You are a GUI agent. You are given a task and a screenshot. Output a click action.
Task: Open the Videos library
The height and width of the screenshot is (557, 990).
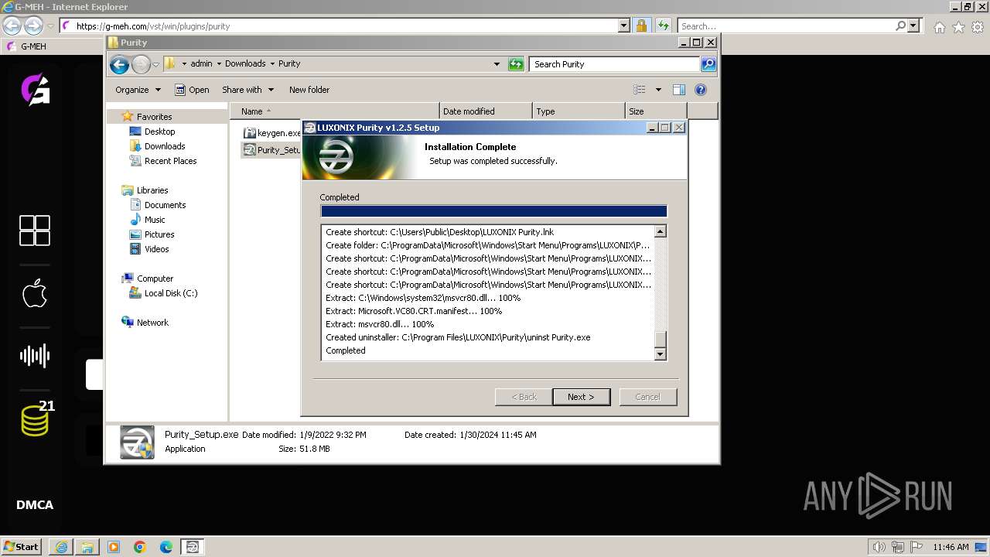[156, 249]
